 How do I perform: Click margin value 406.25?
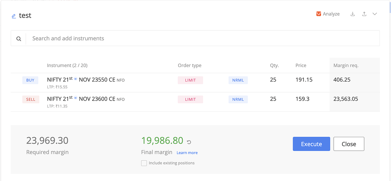[x=342, y=80]
